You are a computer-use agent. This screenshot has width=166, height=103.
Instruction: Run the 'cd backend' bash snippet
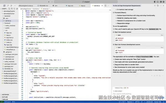tap(162, 35)
